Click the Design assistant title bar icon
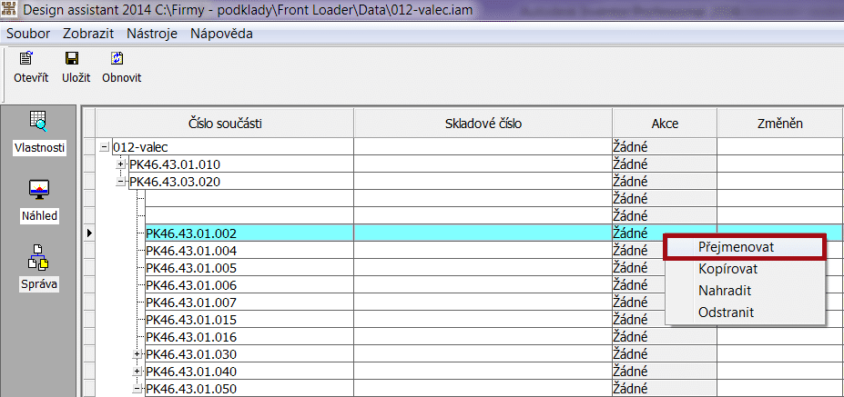844x397 pixels. [x=10, y=9]
